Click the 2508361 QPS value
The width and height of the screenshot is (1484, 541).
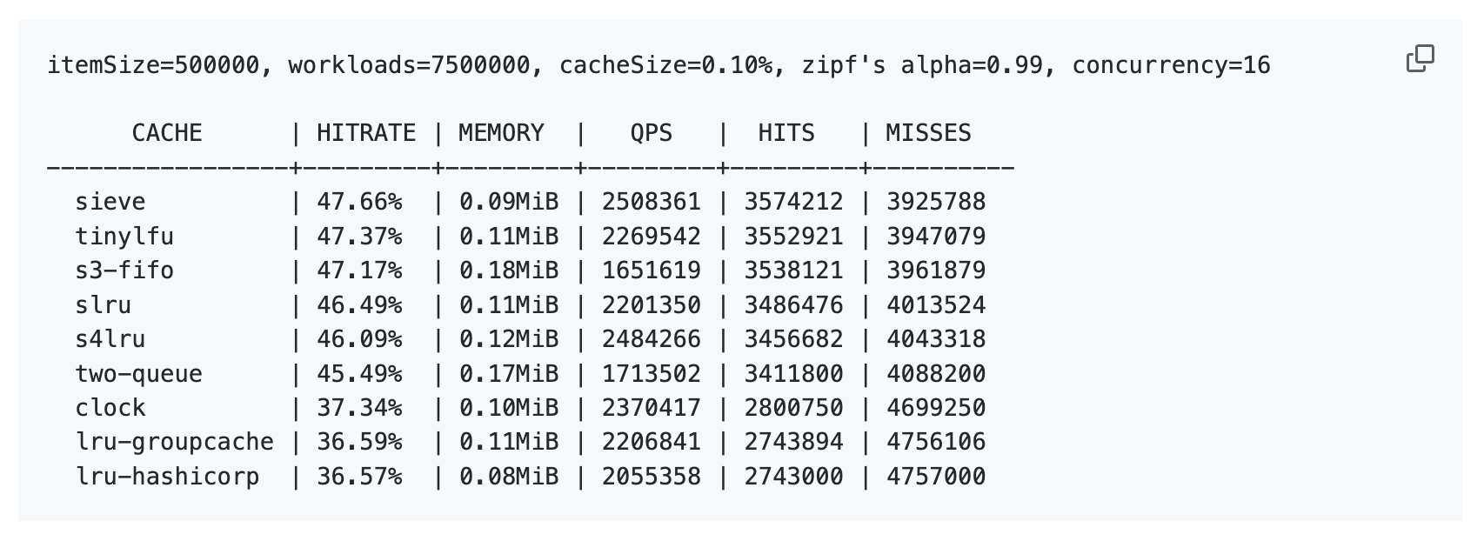point(651,202)
